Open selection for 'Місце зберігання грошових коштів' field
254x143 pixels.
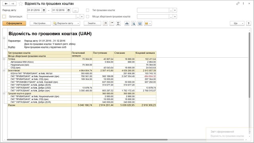coord(171,17)
